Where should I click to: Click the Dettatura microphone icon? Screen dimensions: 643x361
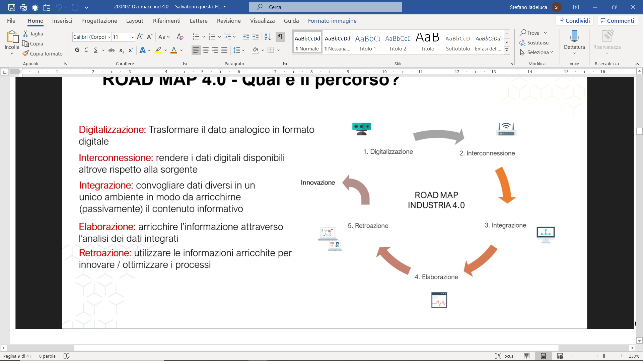pyautogui.click(x=574, y=36)
